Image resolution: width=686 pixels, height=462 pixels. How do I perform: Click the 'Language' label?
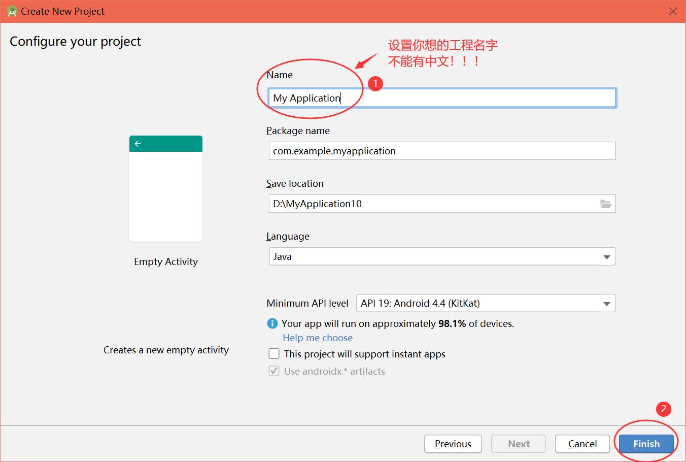point(288,236)
